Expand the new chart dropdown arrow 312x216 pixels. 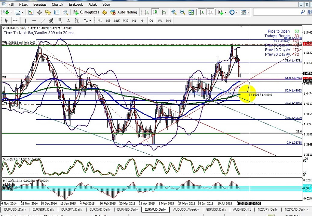point(11,12)
